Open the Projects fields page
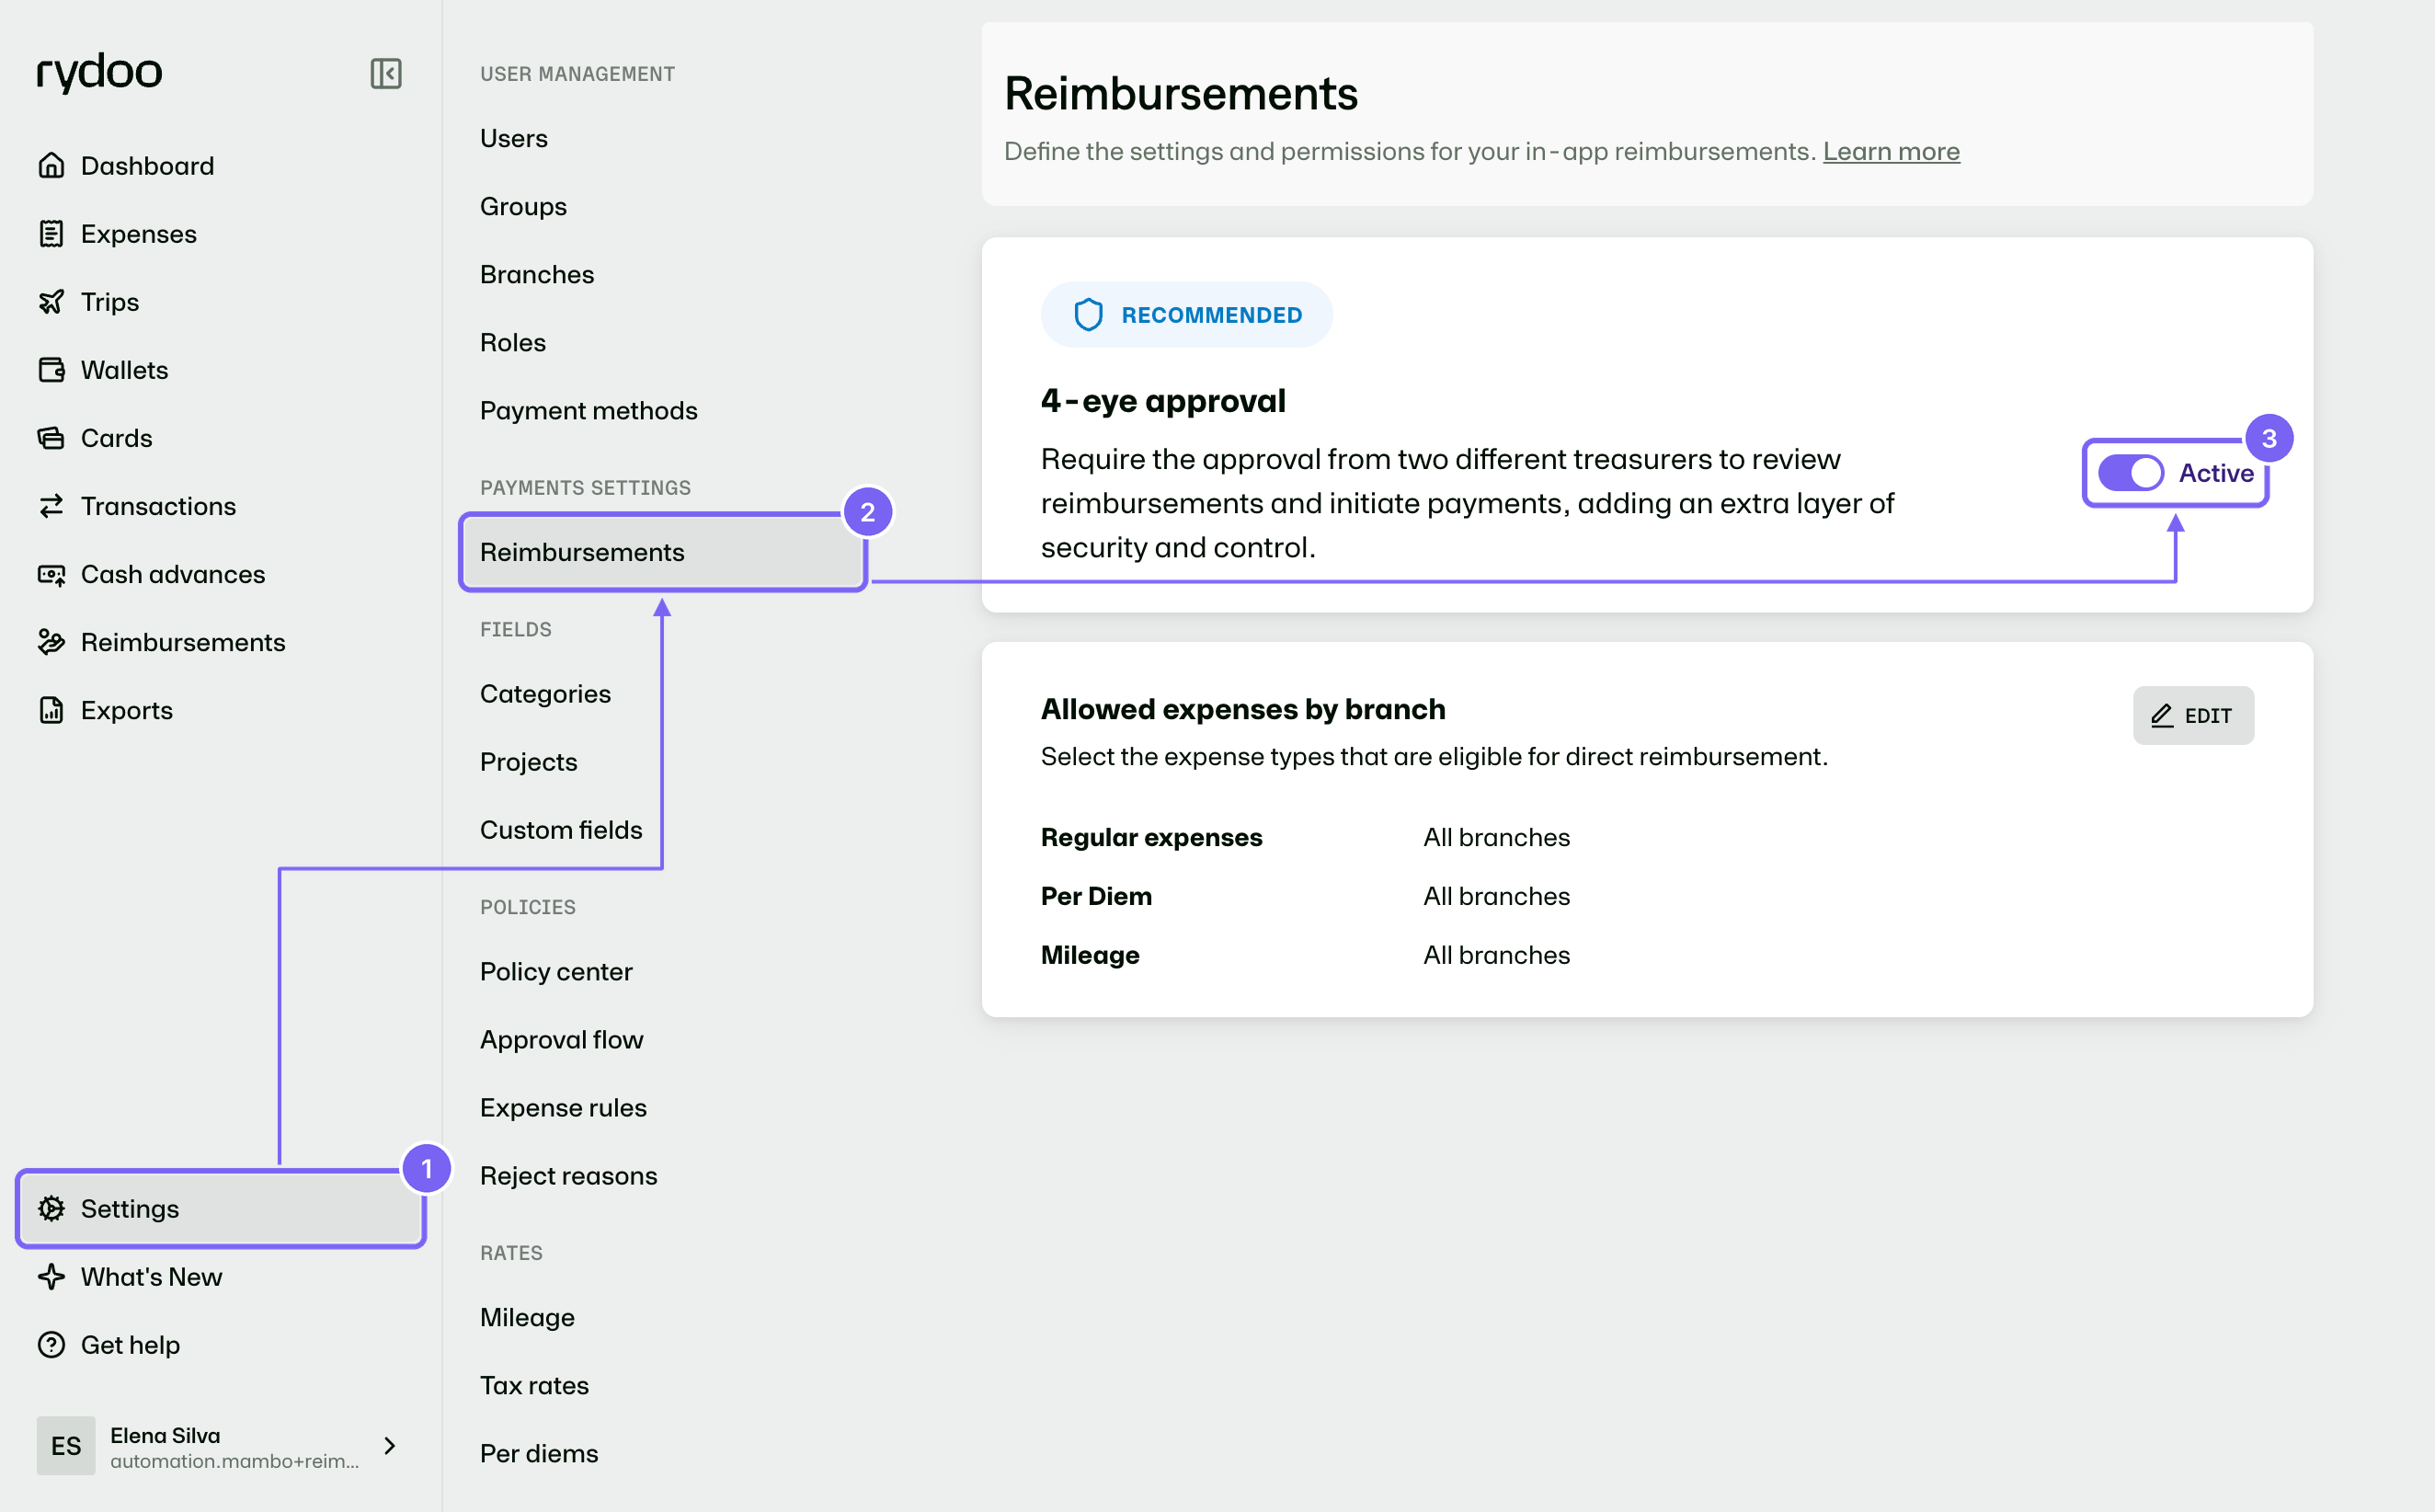2435x1512 pixels. pyautogui.click(x=528, y=761)
